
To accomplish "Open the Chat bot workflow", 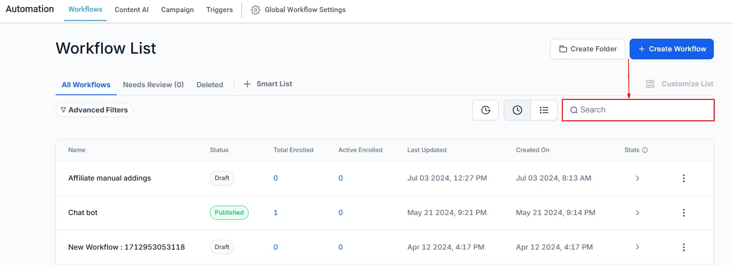I will pos(83,213).
